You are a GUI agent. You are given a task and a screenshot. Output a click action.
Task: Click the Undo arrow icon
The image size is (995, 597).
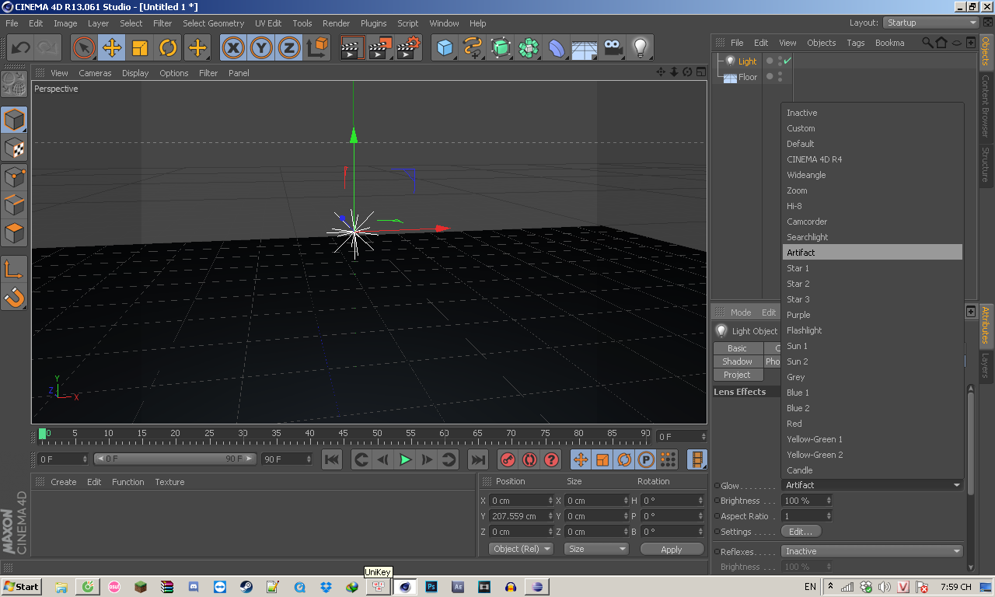tap(19, 48)
